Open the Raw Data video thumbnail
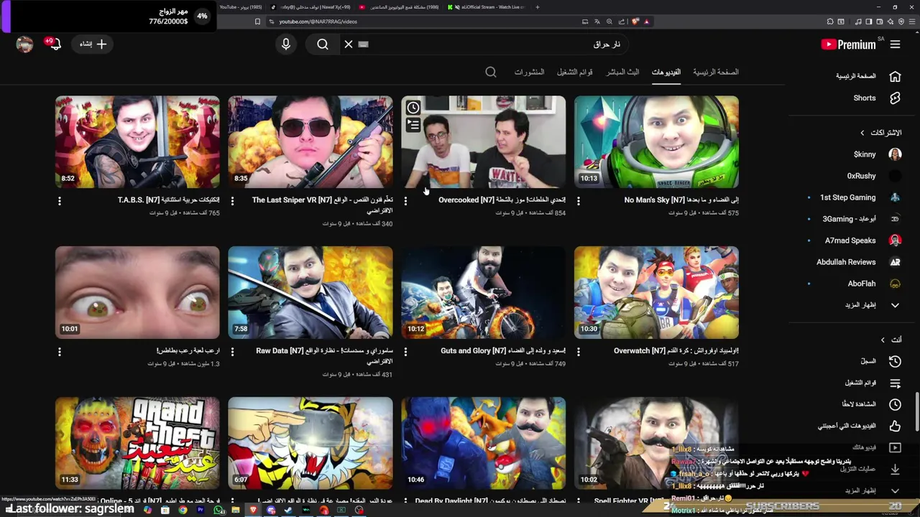 (x=310, y=293)
